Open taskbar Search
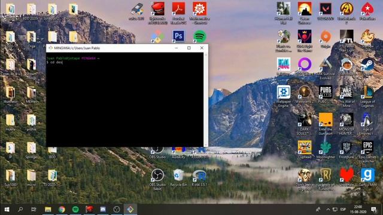Image resolution: width=383 pixels, height=215 pixels. pos(20,210)
